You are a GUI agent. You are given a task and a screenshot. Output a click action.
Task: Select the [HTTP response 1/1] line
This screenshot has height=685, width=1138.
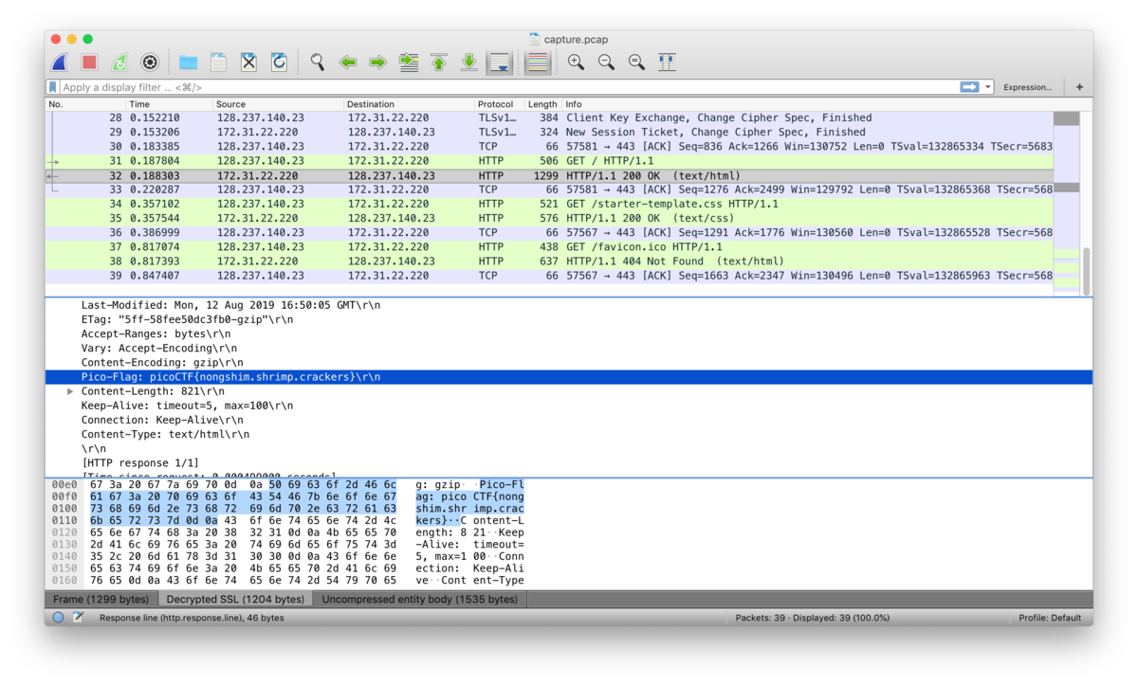569,462
